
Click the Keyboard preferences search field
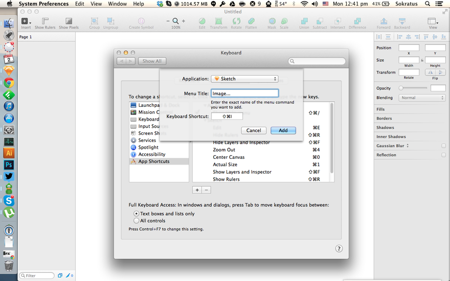pyautogui.click(x=317, y=61)
